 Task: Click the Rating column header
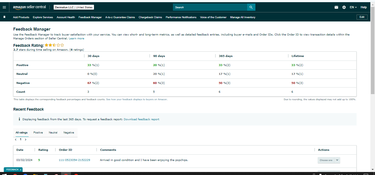[43, 150]
